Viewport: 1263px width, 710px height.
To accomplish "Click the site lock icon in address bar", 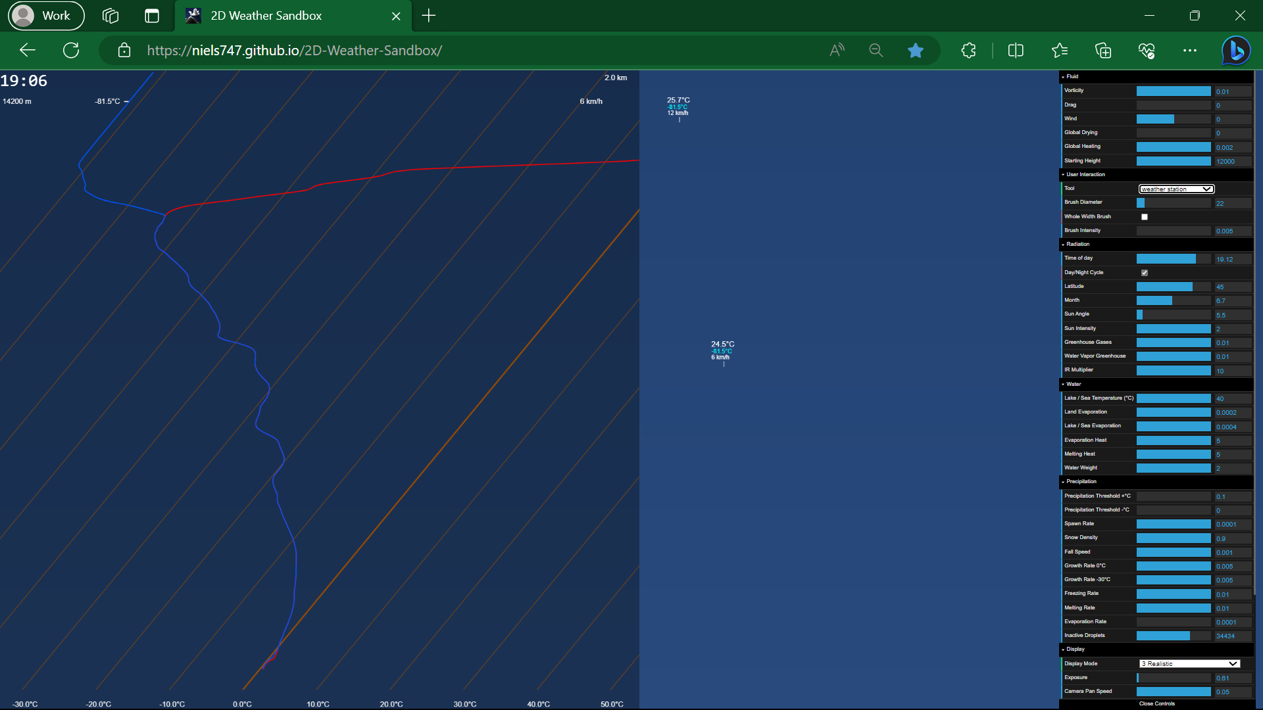I will (x=124, y=51).
